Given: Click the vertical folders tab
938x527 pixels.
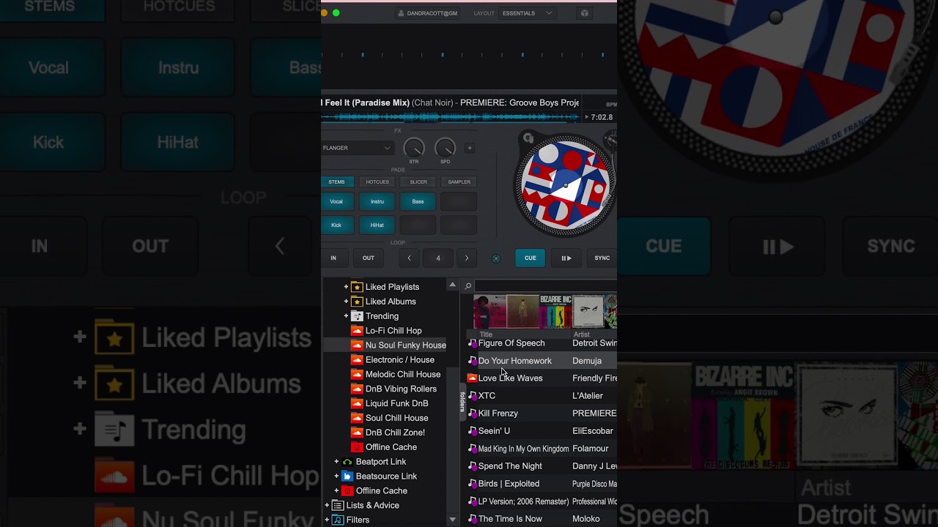Looking at the screenshot, I should [462, 402].
